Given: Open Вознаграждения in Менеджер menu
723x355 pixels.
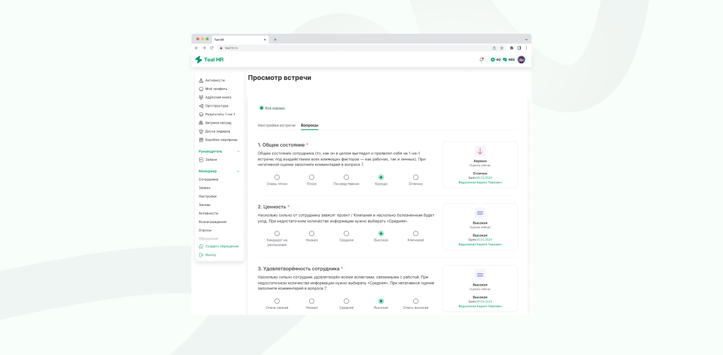Looking at the screenshot, I should 212,222.
